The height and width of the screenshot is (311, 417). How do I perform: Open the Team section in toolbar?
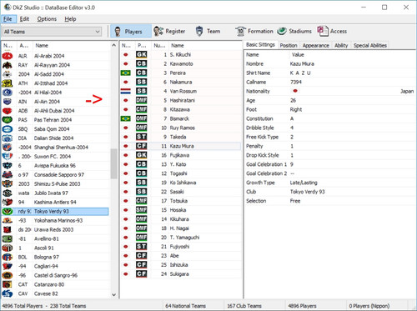pos(208,31)
